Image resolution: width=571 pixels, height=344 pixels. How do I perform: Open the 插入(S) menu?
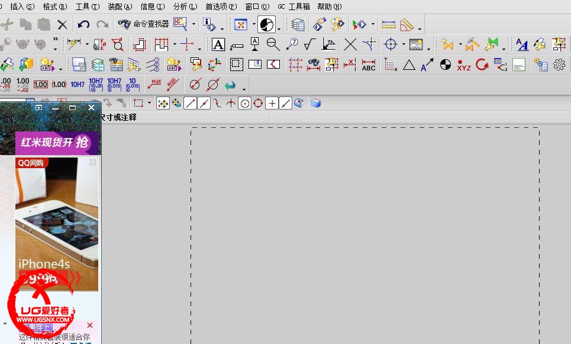22,7
